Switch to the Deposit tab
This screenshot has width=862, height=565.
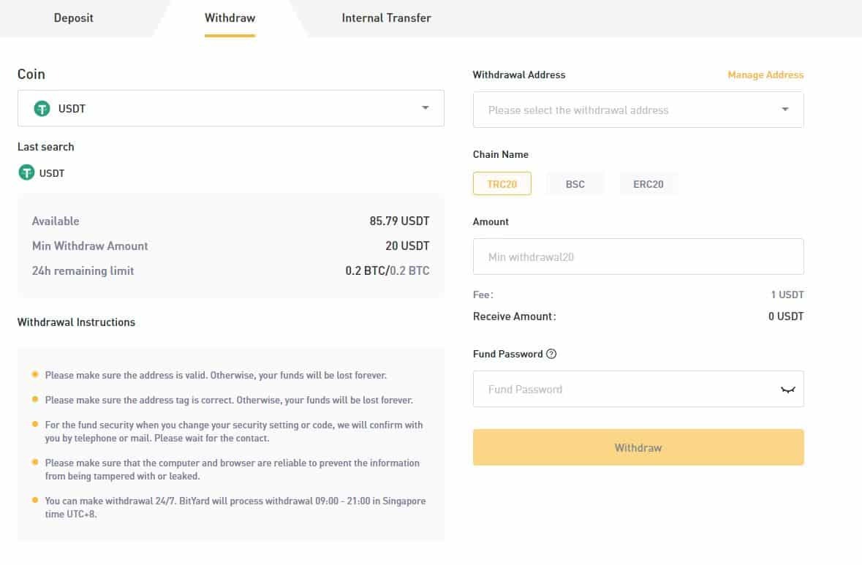[x=73, y=18]
